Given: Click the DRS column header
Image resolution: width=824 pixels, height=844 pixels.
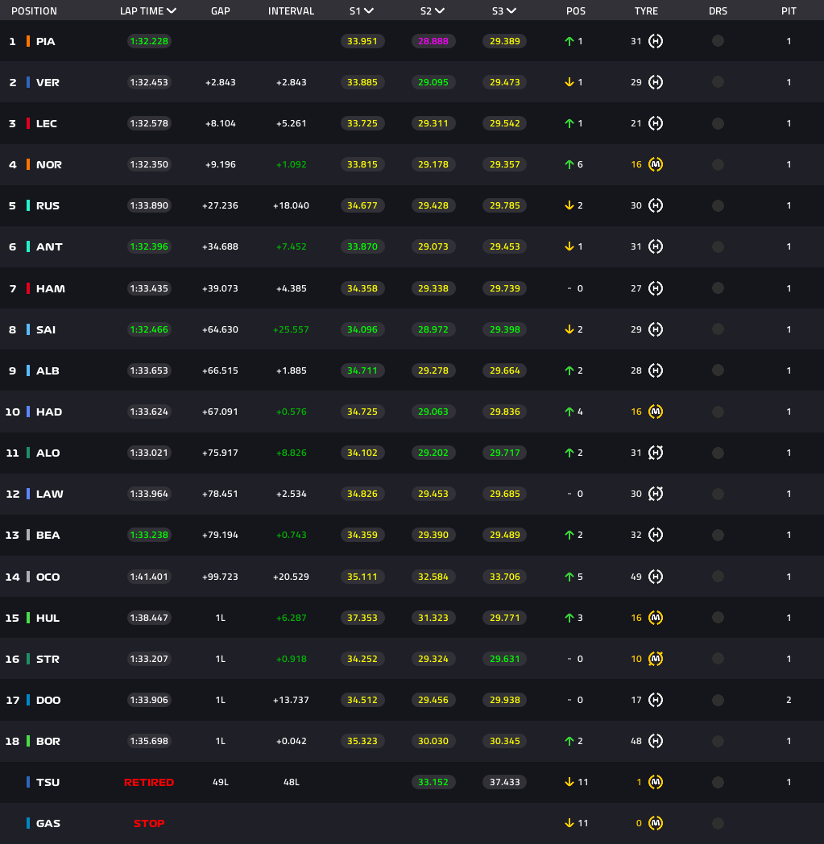Looking at the screenshot, I should point(718,10).
